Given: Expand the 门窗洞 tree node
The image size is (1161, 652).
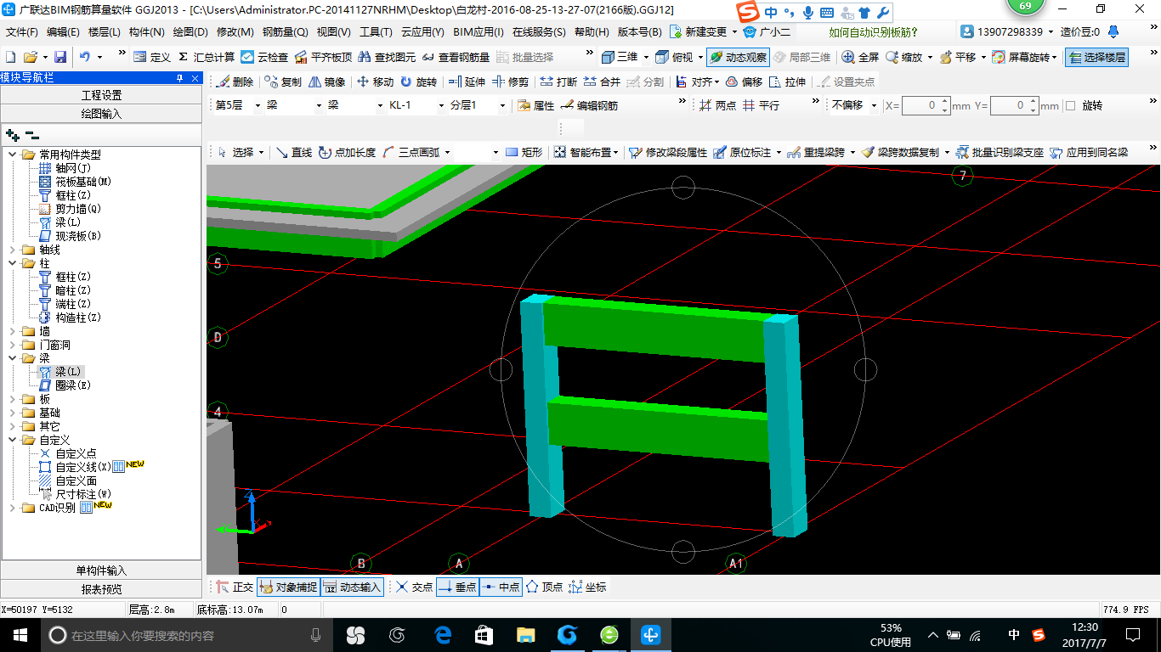Looking at the screenshot, I should coord(13,345).
